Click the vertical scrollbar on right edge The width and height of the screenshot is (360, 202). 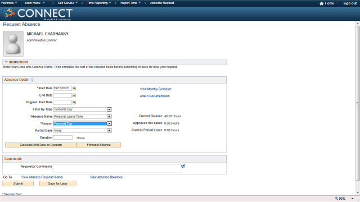358,103
